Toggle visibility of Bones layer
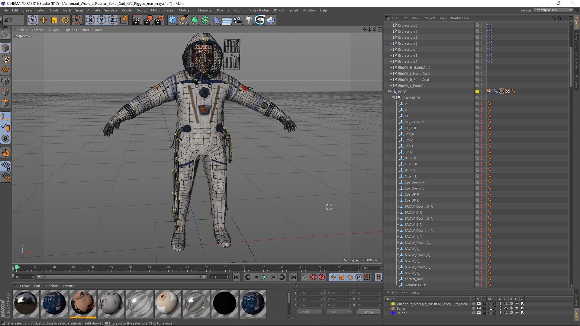This screenshot has width=580, height=326. pos(479,308)
